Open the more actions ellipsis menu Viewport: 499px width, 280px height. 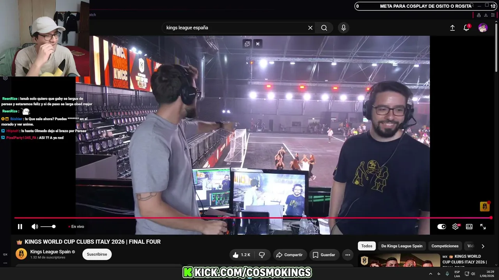(348, 255)
